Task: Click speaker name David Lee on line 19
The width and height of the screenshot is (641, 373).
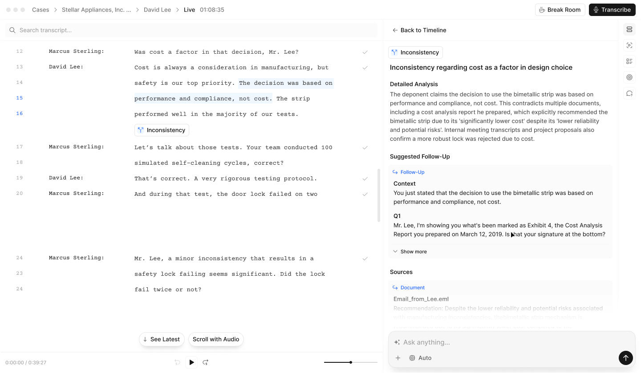Action: coord(66,178)
